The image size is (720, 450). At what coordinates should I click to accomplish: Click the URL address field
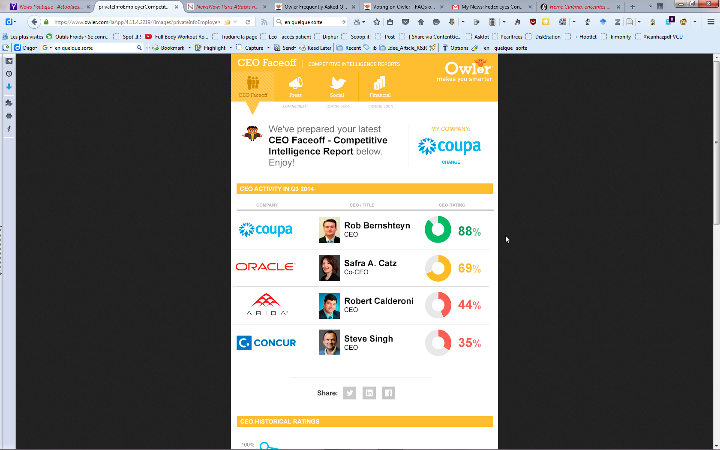[x=137, y=22]
